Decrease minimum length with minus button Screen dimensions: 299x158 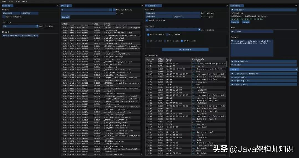click(x=110, y=10)
